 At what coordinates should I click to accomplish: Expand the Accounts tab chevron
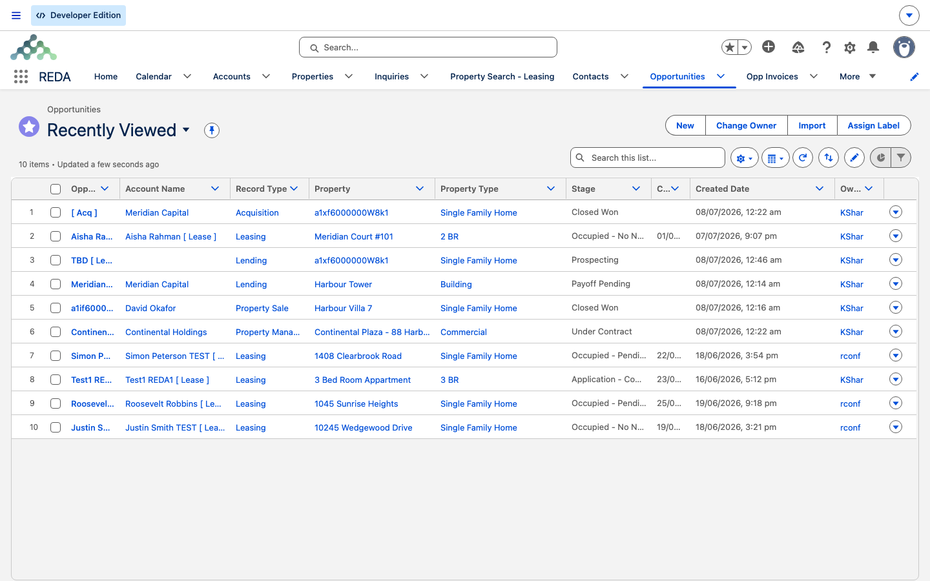tap(266, 76)
